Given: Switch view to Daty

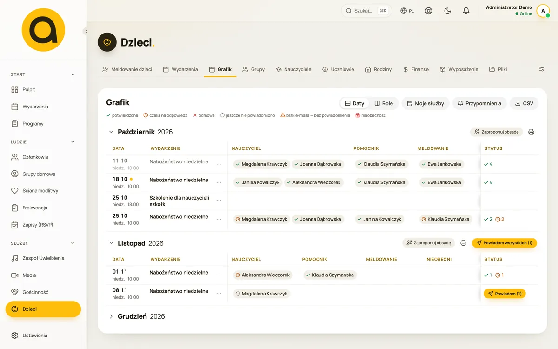Looking at the screenshot, I should click(x=354, y=103).
